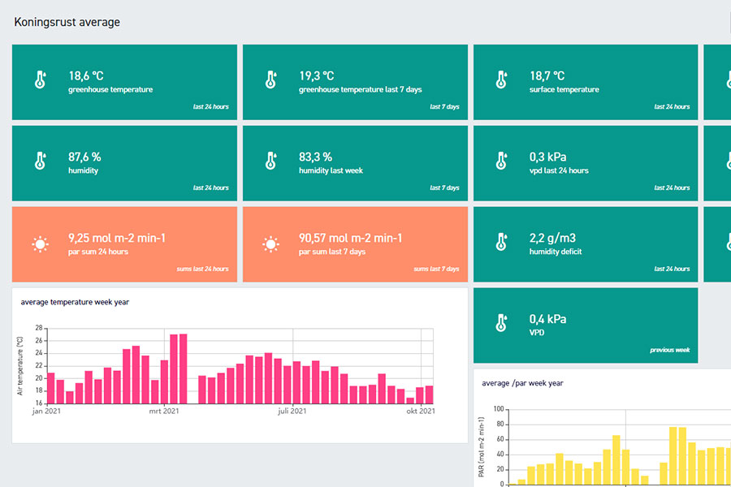Click the okt 2021 axis label
The height and width of the screenshot is (487, 731).
(420, 411)
